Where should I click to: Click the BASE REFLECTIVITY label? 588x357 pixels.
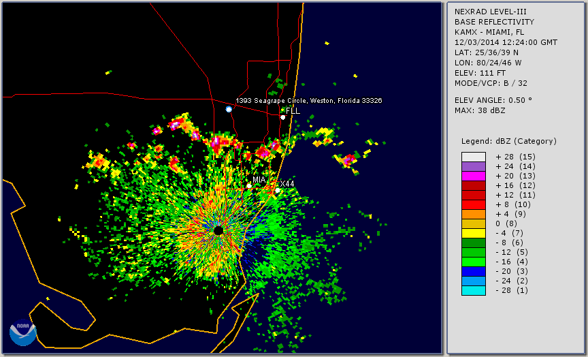coord(494,22)
